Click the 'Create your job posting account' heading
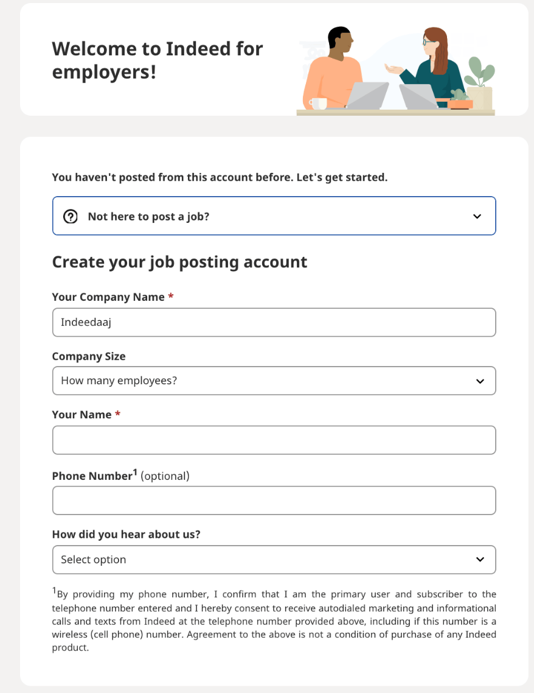This screenshot has height=693, width=534. [179, 262]
